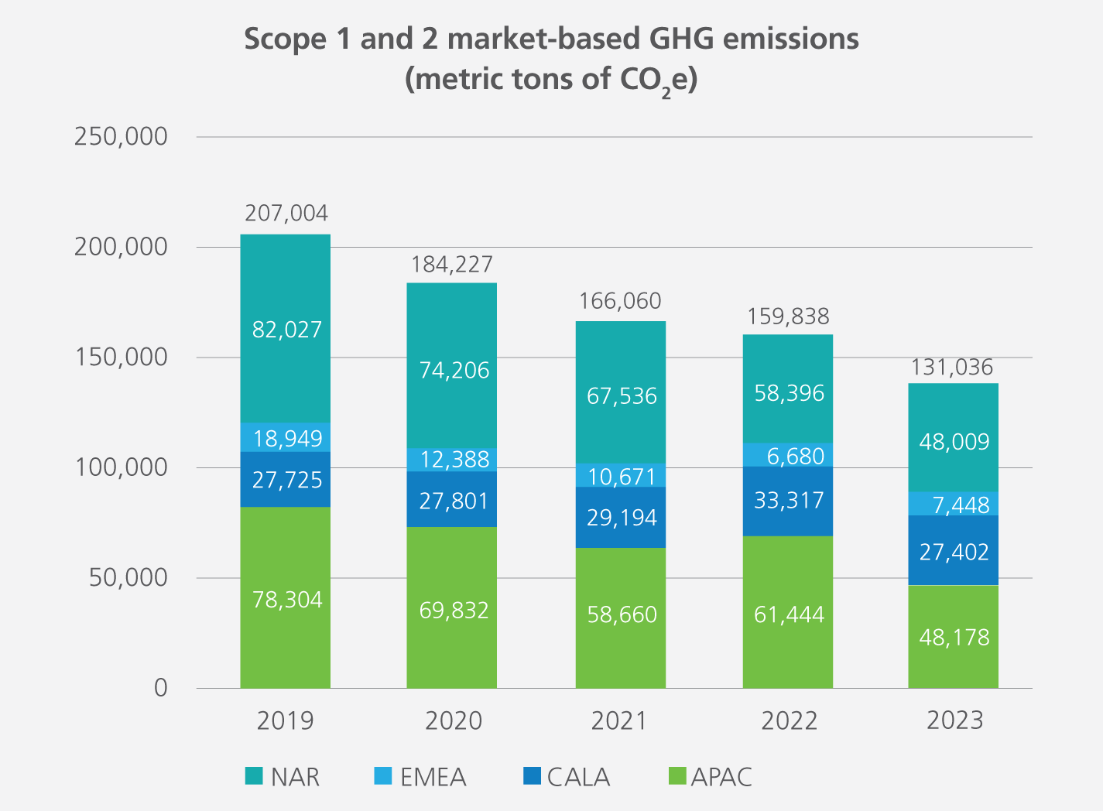Viewport: 1103px width, 811px height.
Task: Click the 0 y-axis label
Action: tap(160, 687)
